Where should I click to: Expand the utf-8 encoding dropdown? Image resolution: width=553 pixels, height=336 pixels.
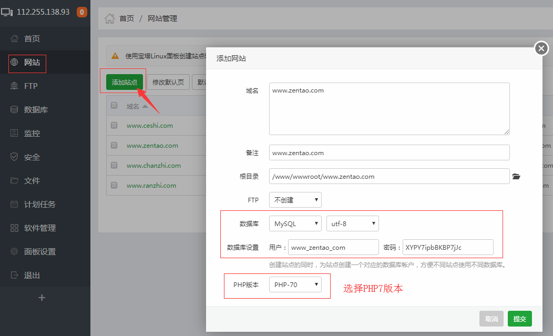(352, 223)
